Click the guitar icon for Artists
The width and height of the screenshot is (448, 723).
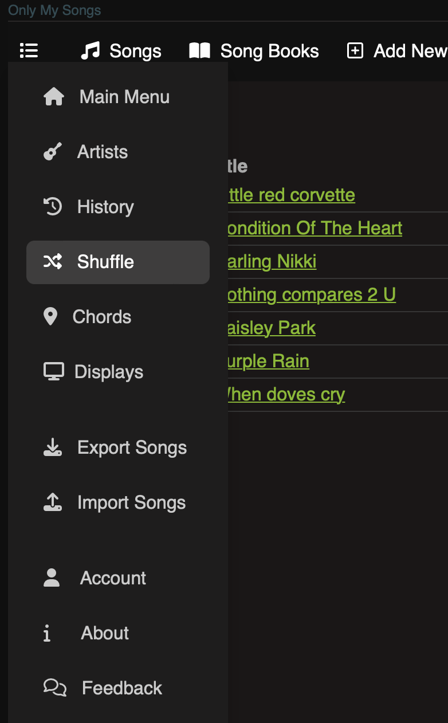coord(53,152)
